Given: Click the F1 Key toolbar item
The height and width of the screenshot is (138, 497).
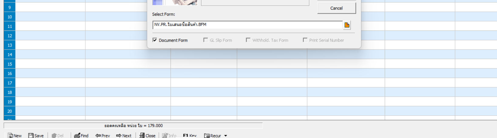Looking at the screenshot, I should pos(190,136).
